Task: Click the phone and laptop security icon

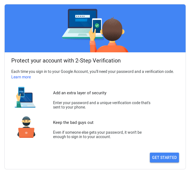Action: click(25, 98)
